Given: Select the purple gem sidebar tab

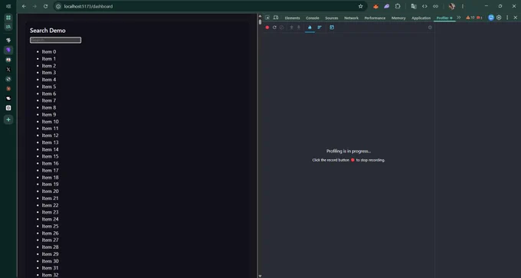Looking at the screenshot, I should point(8,50).
